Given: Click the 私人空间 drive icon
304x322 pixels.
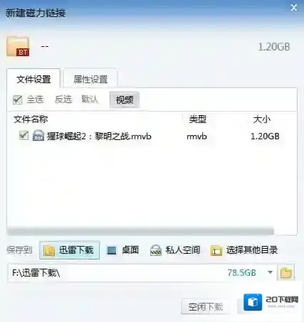Looking at the screenshot, I should 156,250.
